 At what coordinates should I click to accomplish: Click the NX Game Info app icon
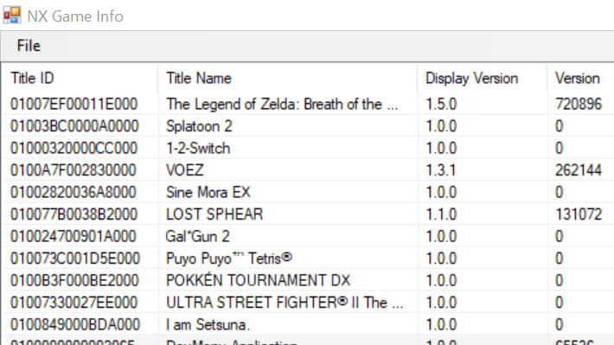click(x=12, y=16)
